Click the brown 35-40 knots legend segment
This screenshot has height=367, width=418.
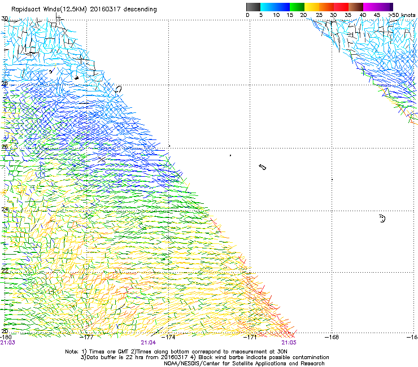[x=356, y=7]
